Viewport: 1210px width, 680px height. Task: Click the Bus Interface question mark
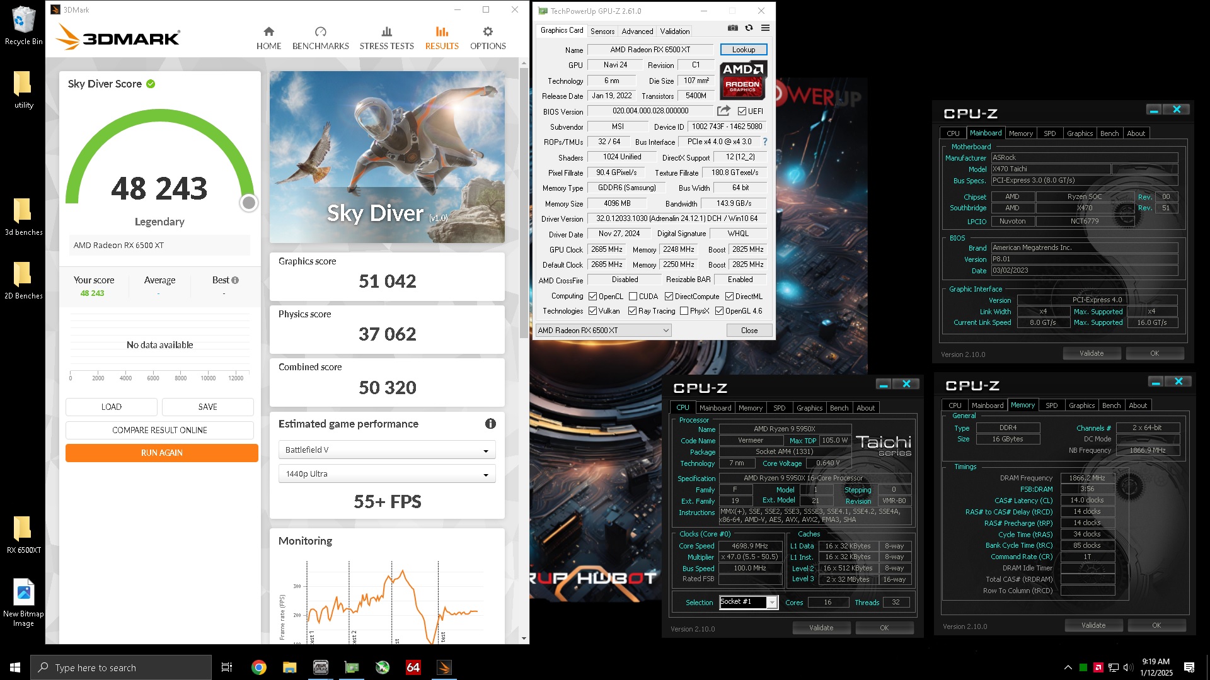point(765,142)
